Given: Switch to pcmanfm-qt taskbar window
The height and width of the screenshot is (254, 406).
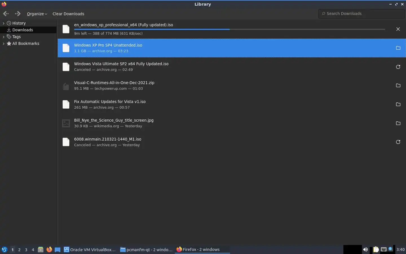Looking at the screenshot, I should (146, 249).
